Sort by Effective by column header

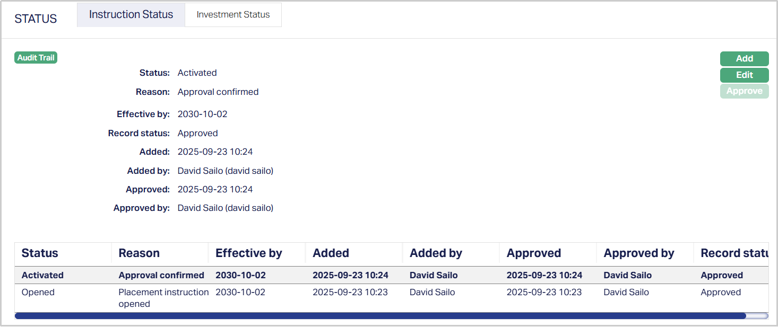tap(248, 253)
